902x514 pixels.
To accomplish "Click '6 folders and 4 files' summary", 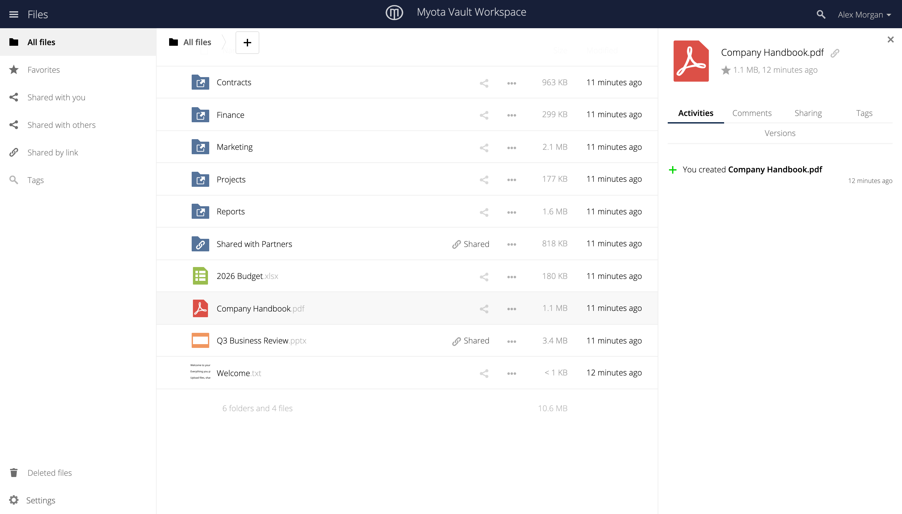I will point(257,408).
